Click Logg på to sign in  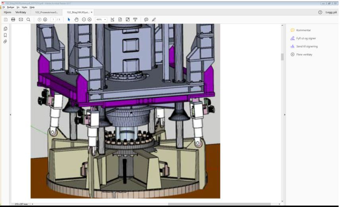click(x=331, y=12)
